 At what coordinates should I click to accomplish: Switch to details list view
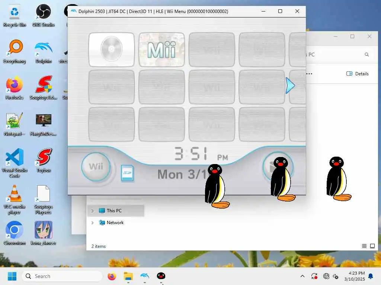pyautogui.click(x=364, y=246)
